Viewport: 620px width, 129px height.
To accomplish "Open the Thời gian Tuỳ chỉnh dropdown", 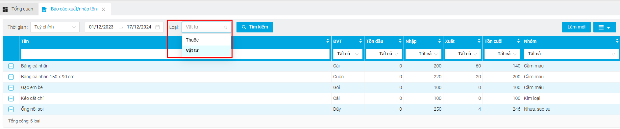I will coord(55,27).
